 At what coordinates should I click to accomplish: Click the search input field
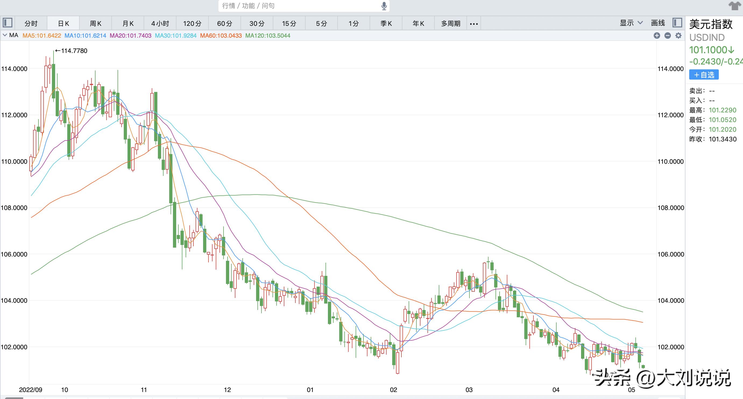click(297, 6)
